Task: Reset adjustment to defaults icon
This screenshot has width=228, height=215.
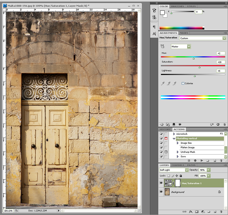Action: coord(218,124)
